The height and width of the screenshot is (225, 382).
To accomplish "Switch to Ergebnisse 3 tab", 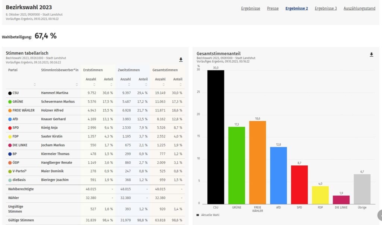I will point(326,9).
